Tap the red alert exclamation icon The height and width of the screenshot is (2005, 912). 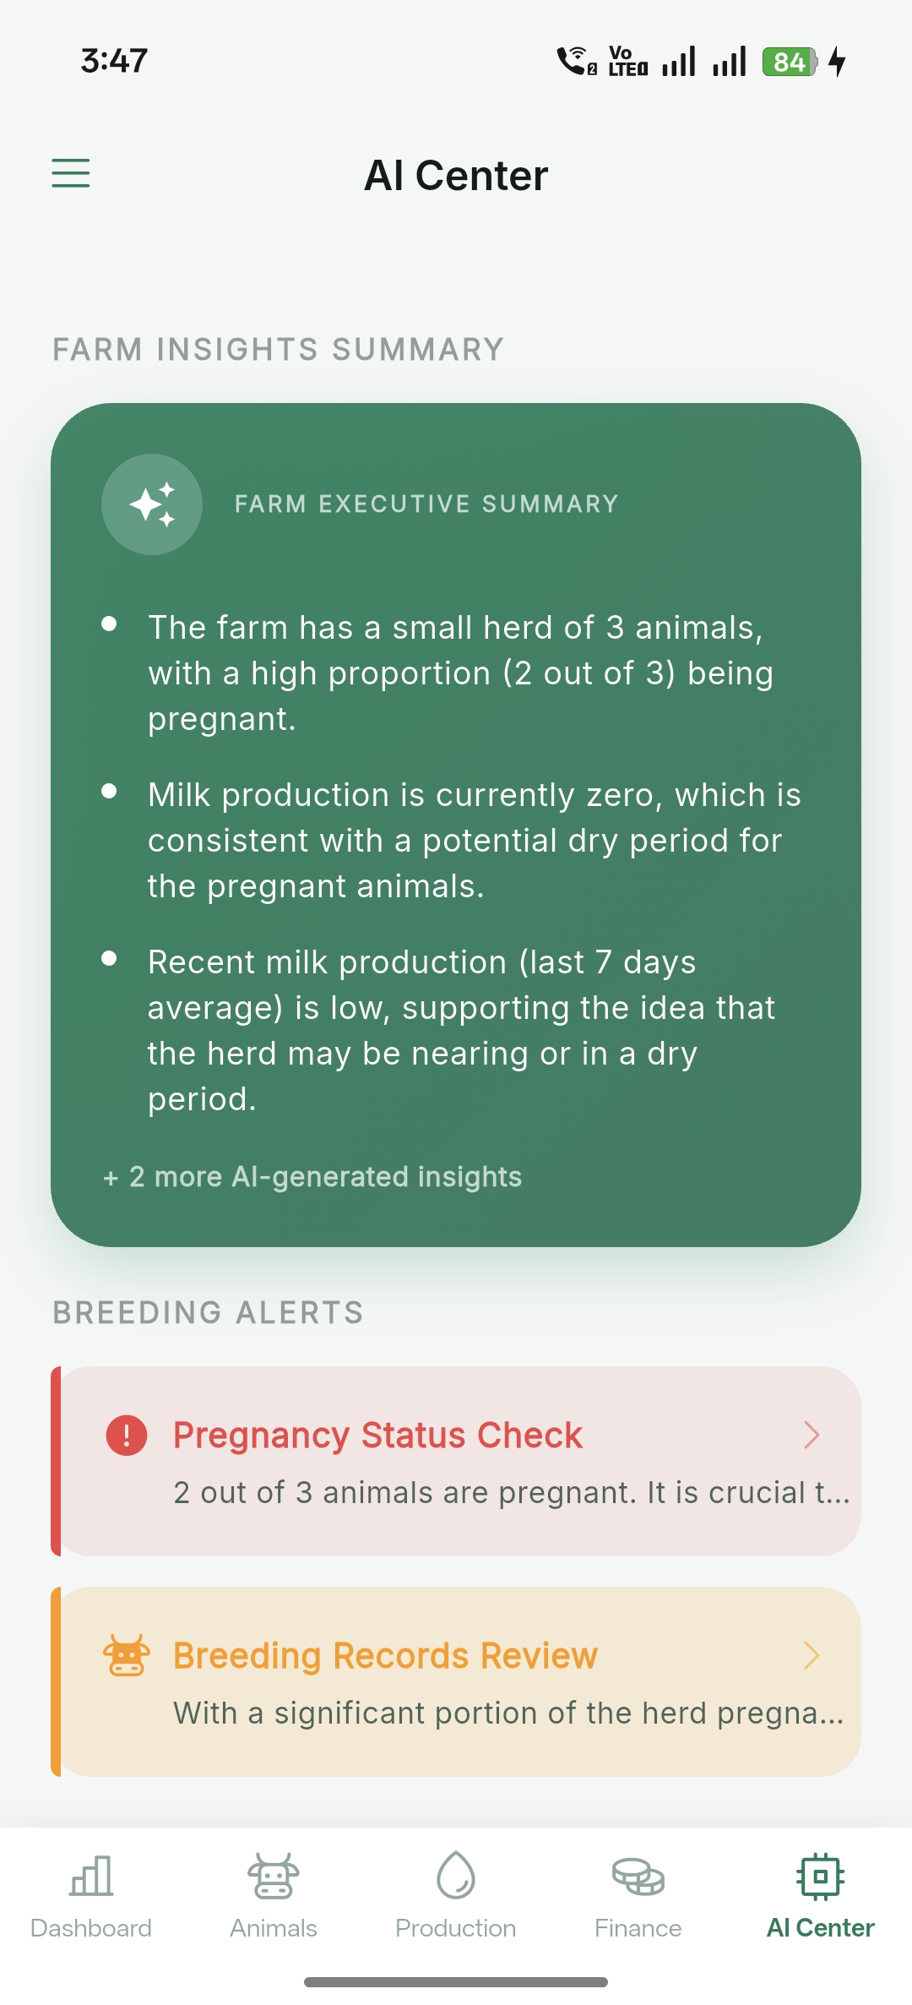point(127,1435)
